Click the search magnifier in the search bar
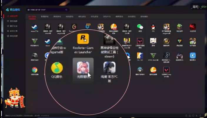The image size is (207, 118). (x=66, y=10)
